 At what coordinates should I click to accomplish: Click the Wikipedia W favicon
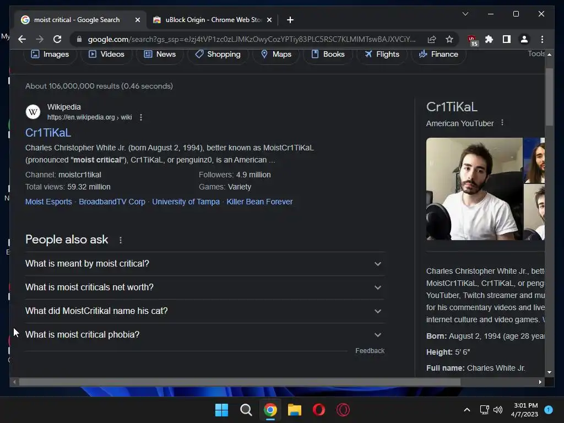(32, 112)
